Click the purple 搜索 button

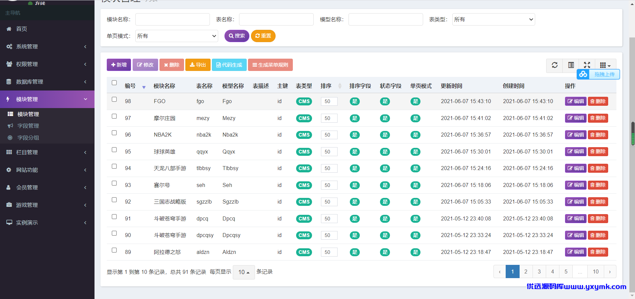pyautogui.click(x=237, y=36)
